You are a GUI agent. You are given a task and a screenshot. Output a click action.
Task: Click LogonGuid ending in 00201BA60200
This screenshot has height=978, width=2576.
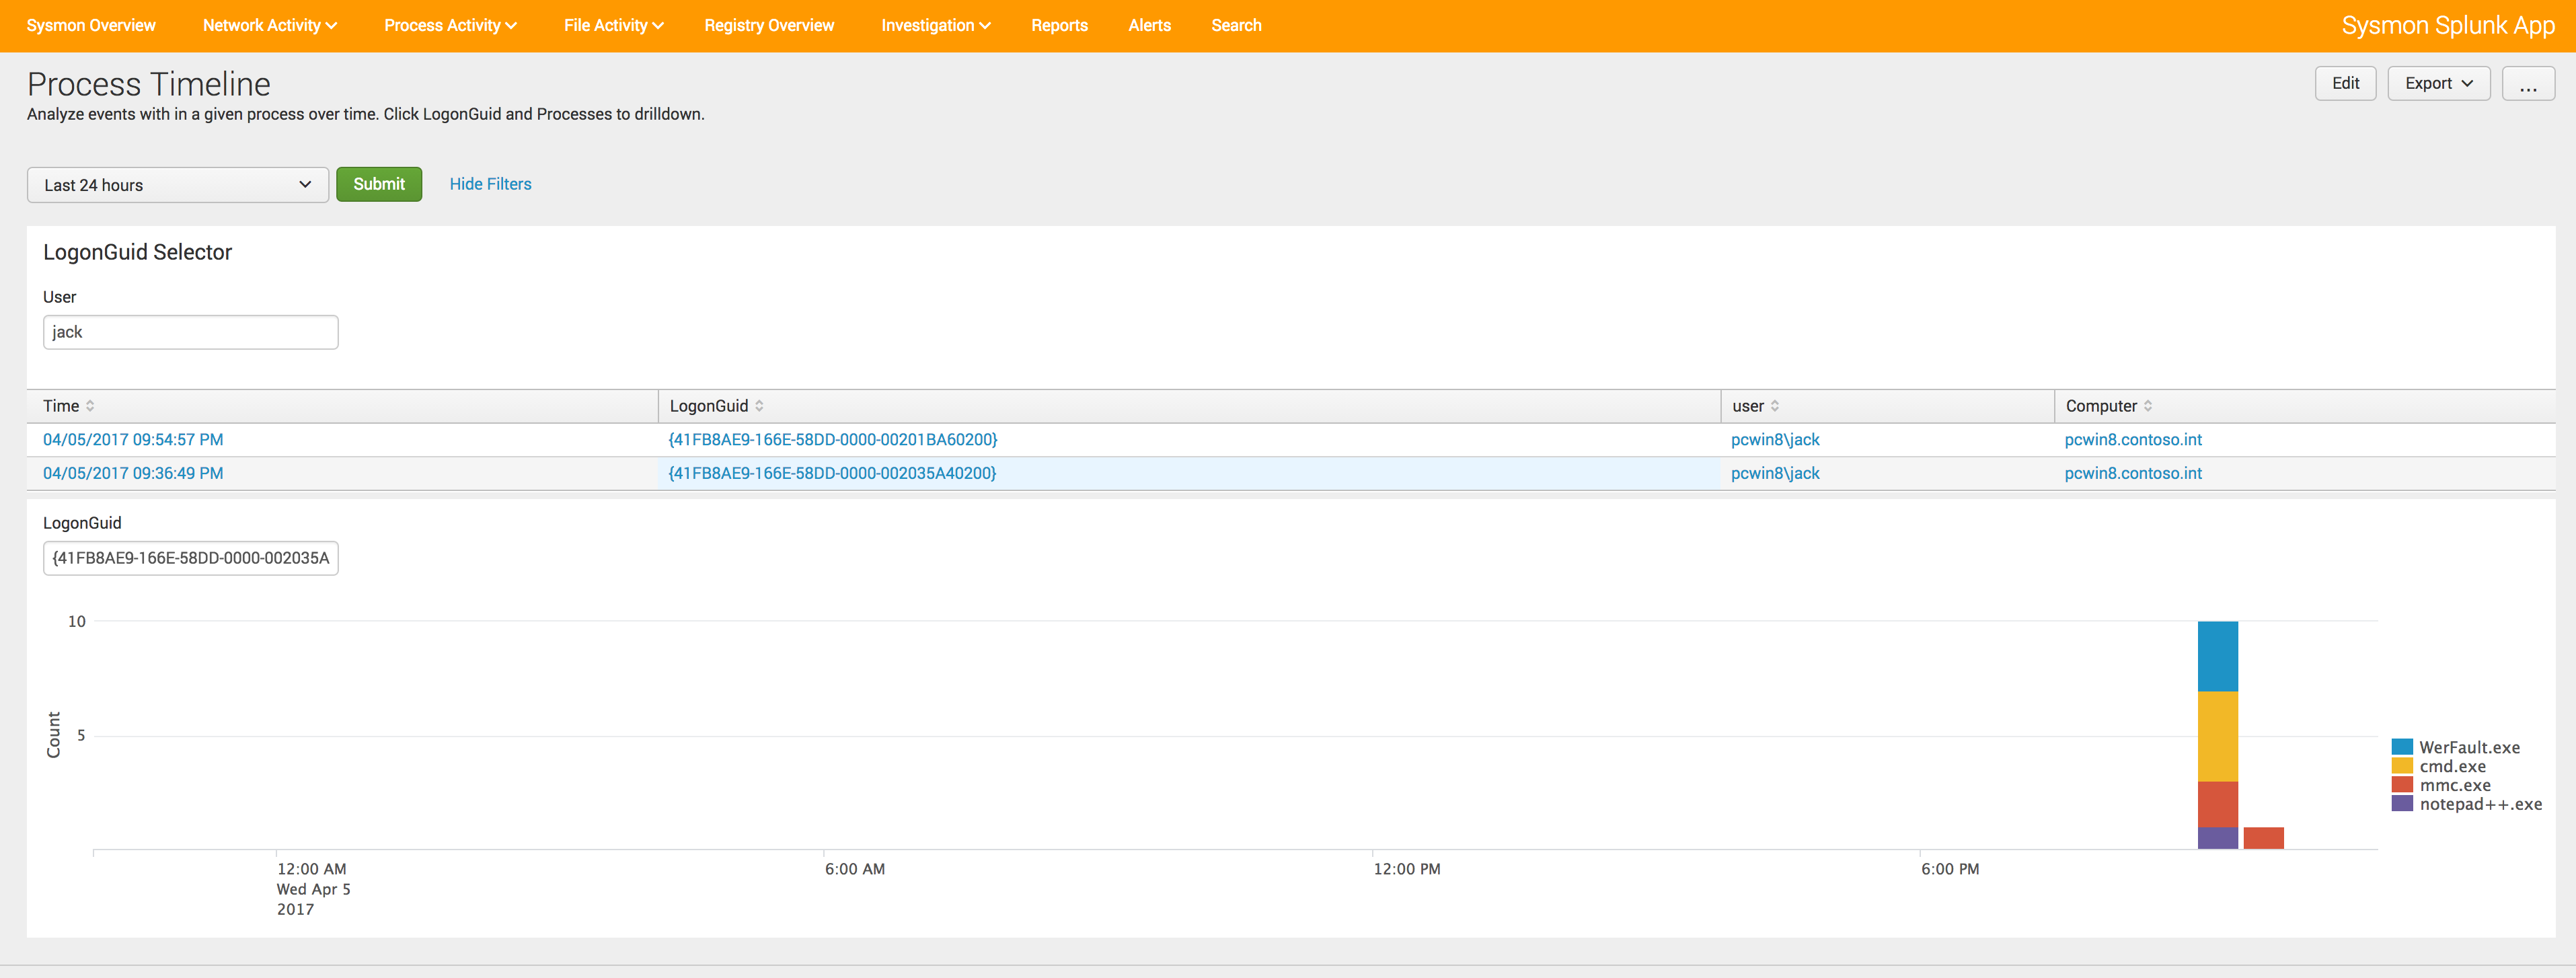(833, 440)
